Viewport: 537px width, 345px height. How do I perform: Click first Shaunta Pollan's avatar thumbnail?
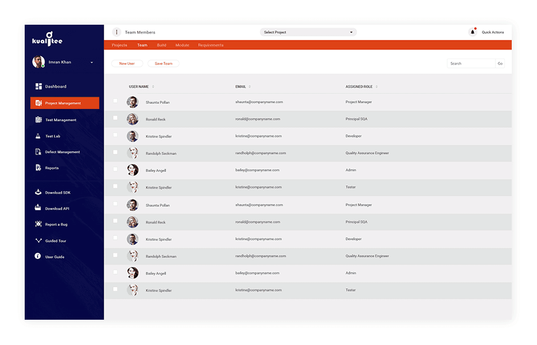pyautogui.click(x=132, y=102)
